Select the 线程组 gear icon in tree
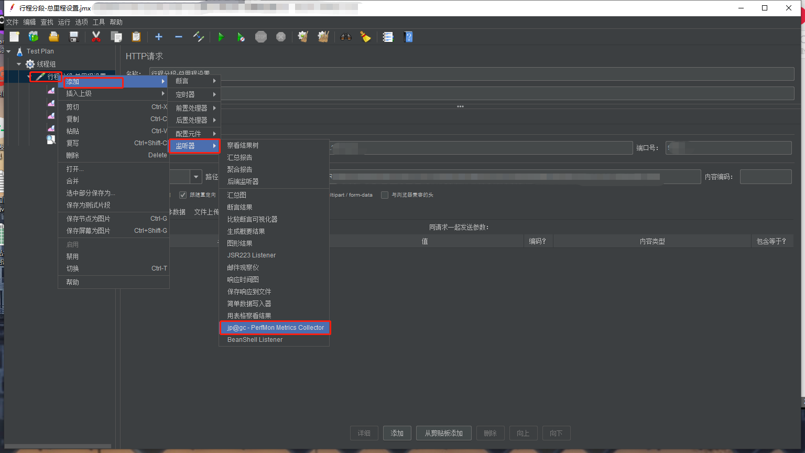This screenshot has width=805, height=453. [x=30, y=64]
